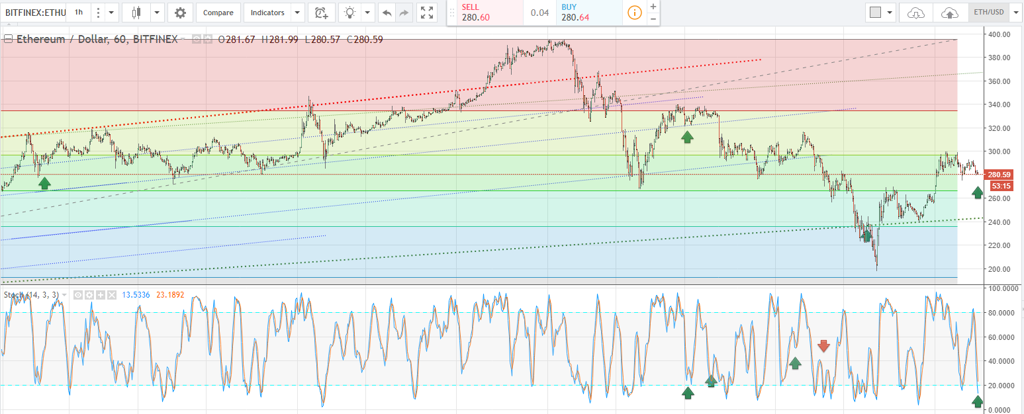The width and height of the screenshot is (1024, 414).
Task: Open Stoch indicator settings gear icon
Action: click(x=89, y=295)
